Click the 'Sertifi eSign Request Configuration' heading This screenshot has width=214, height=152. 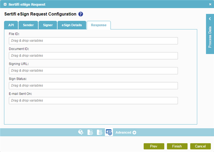pyautogui.click(x=40, y=14)
